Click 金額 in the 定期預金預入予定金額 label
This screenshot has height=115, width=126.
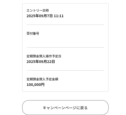pyautogui.click(x=55, y=79)
